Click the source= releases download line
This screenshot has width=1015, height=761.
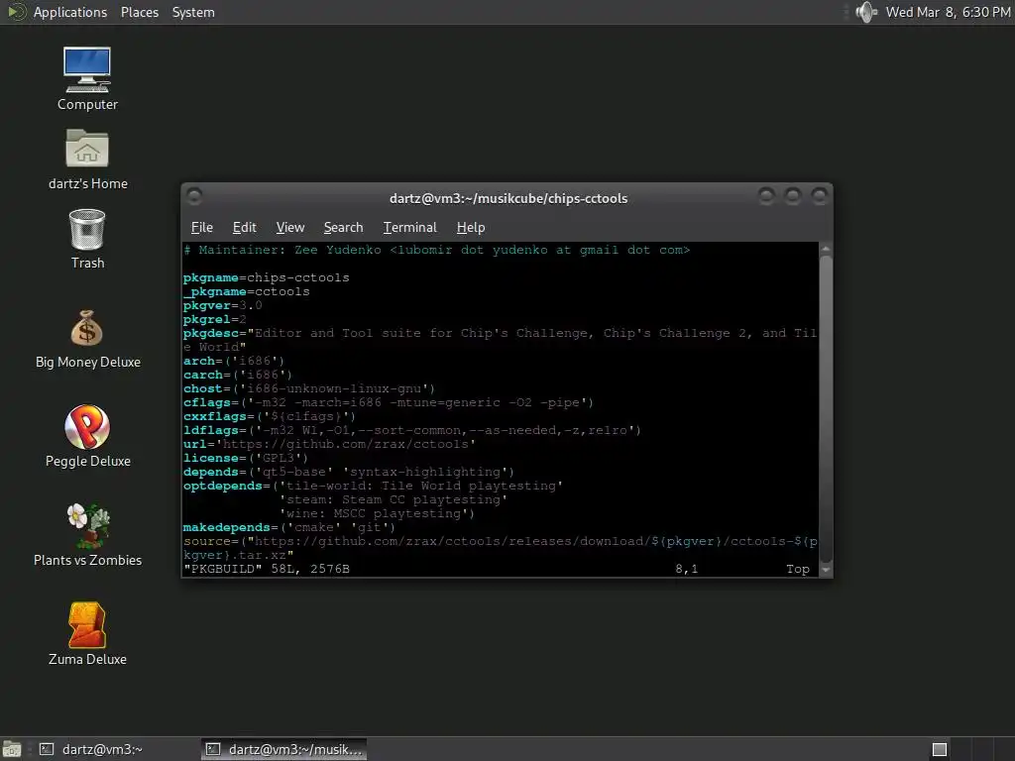coord(500,548)
